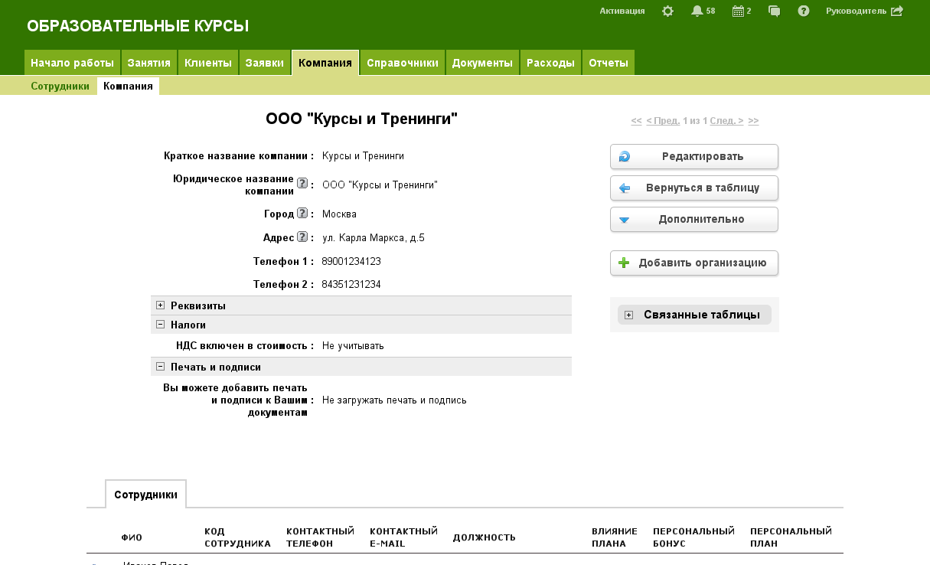Expand Связанные таблицы panel
This screenshot has width=930, height=565.
click(x=629, y=315)
